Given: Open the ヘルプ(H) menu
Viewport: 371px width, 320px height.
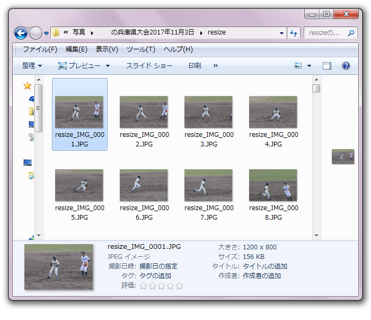Looking at the screenshot, I should coord(178,49).
